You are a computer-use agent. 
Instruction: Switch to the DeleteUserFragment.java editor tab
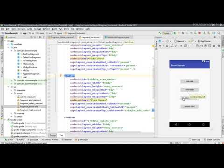click(118, 37)
